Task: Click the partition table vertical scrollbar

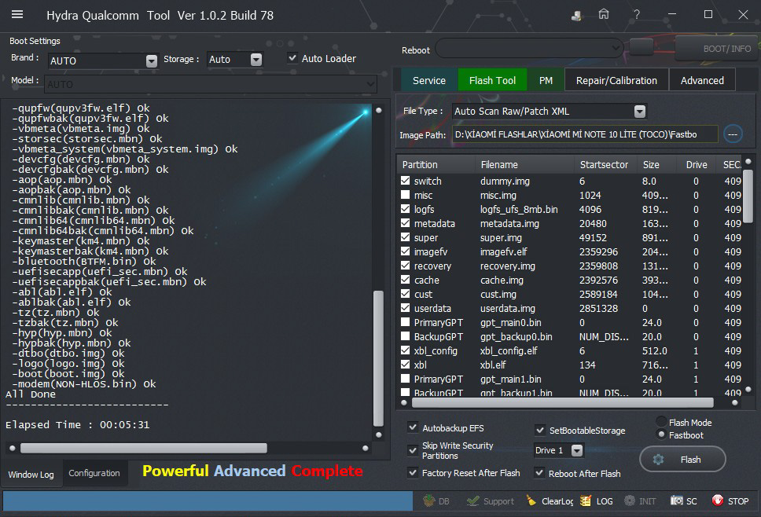Action: coord(748,196)
